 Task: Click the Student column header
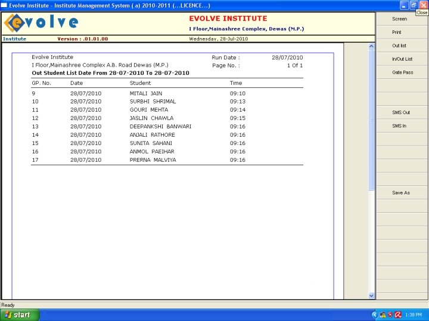[x=140, y=83]
